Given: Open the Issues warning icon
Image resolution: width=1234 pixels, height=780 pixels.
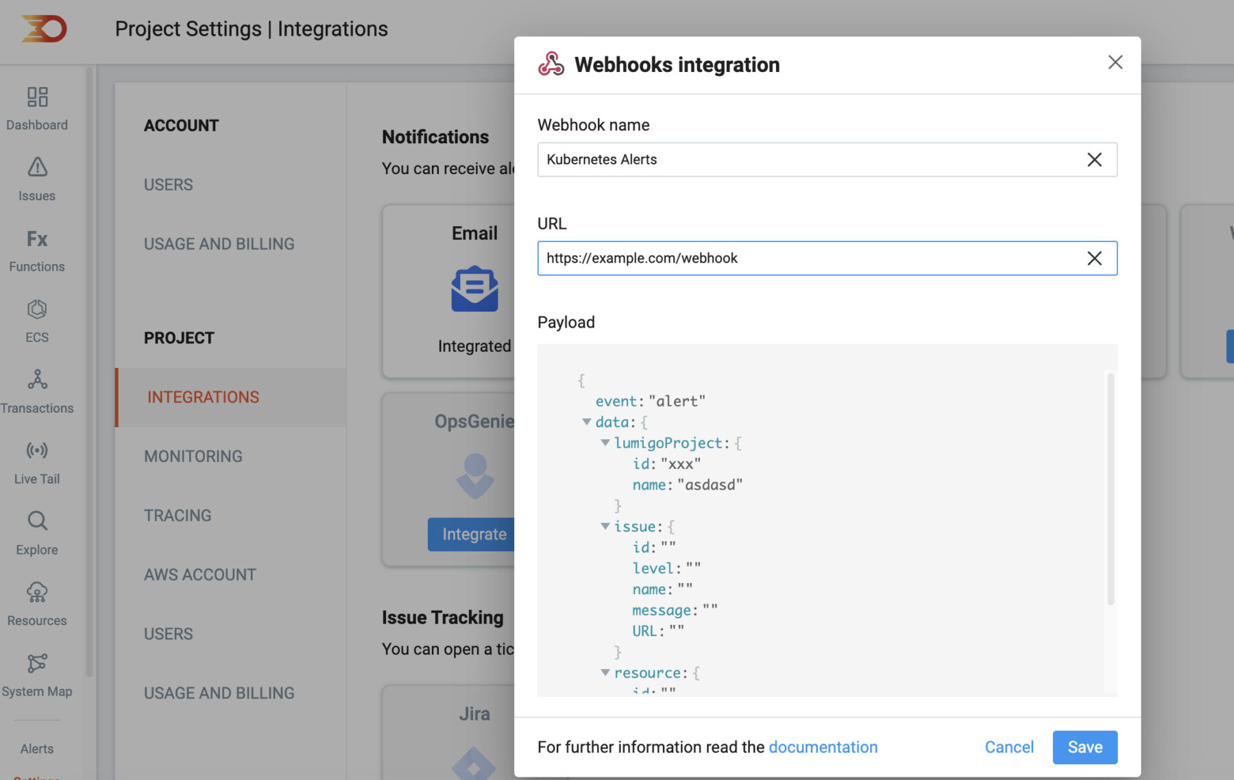Looking at the screenshot, I should (x=37, y=167).
